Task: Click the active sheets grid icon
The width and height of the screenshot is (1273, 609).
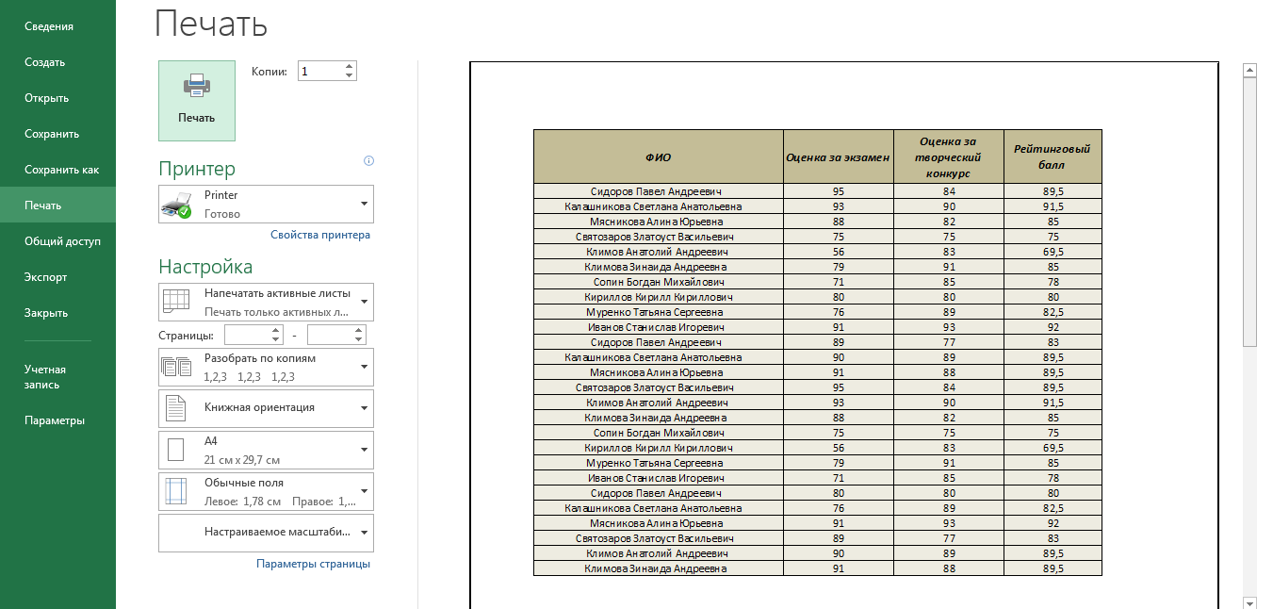Action: 176,302
